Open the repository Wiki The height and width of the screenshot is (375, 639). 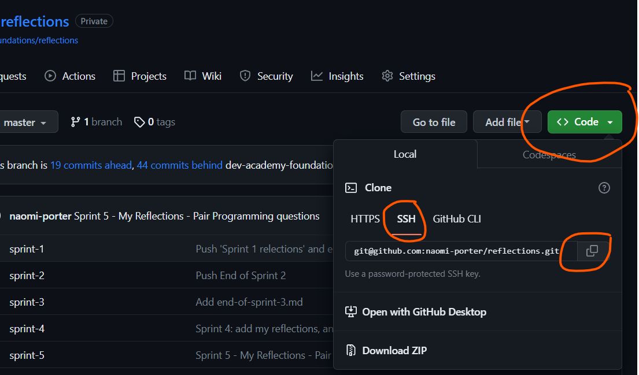tap(203, 76)
